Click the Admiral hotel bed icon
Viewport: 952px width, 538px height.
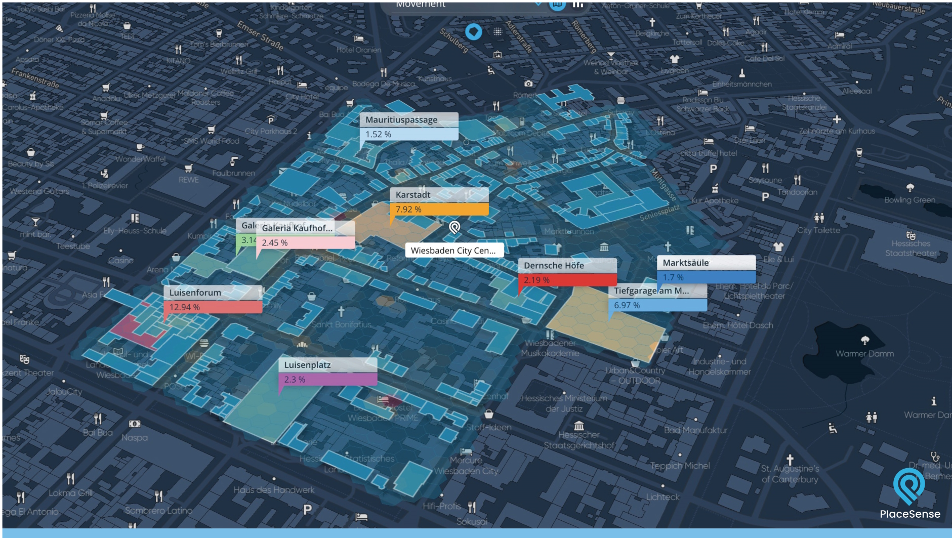click(840, 35)
